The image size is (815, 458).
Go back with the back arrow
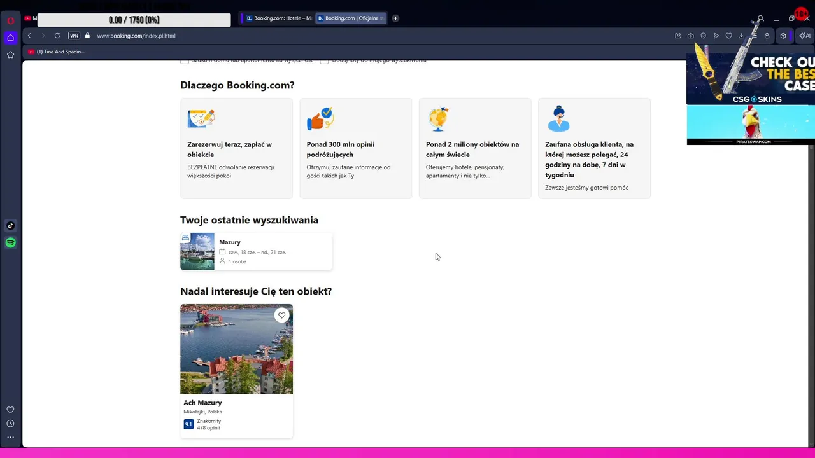[x=29, y=36]
